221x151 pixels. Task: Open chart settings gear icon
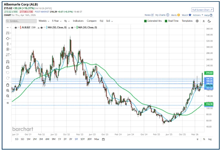[197, 21]
